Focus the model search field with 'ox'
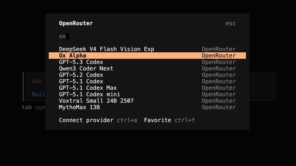296x166 pixels. tap(147, 36)
